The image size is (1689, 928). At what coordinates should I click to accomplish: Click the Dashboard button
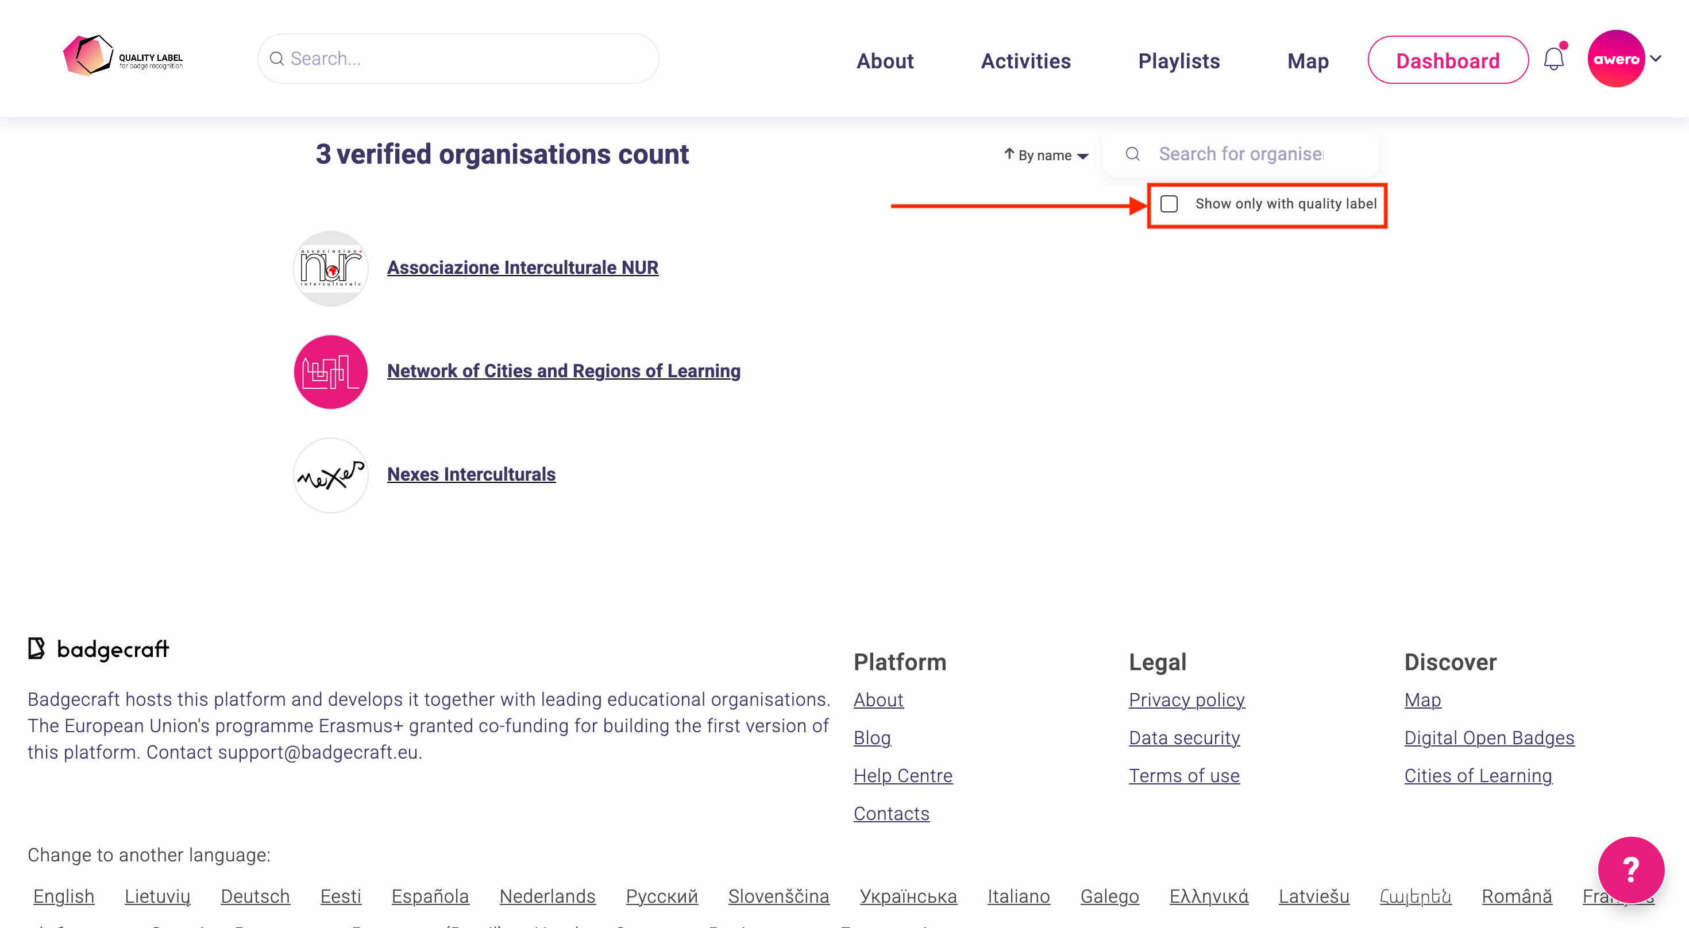click(x=1447, y=60)
